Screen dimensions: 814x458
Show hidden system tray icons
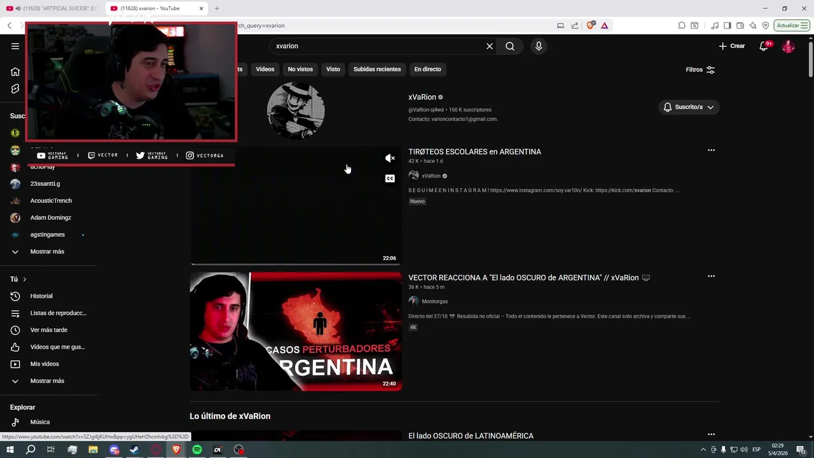703,450
